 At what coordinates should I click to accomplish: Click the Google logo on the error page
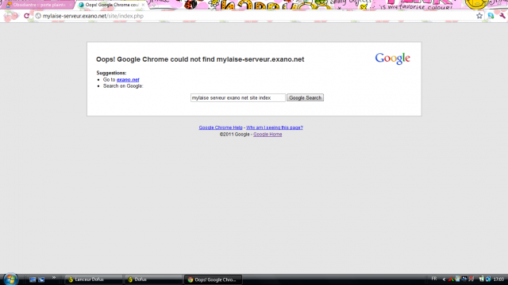click(392, 59)
